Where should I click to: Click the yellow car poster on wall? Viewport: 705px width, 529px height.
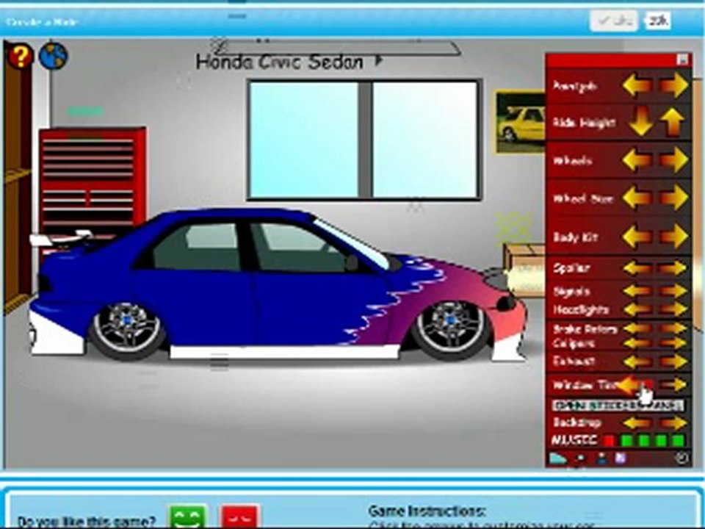[521, 122]
